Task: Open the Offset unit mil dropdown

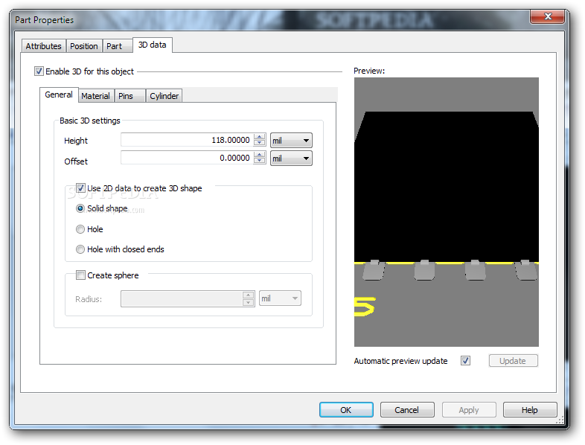Action: pos(291,159)
